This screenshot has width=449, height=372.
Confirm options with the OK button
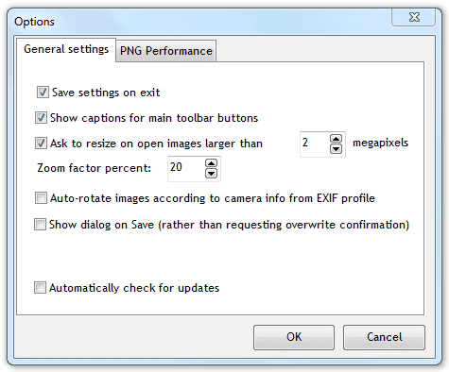pyautogui.click(x=294, y=337)
